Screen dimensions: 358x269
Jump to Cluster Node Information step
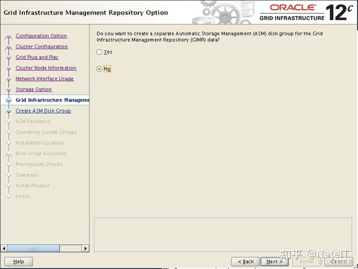coord(46,68)
